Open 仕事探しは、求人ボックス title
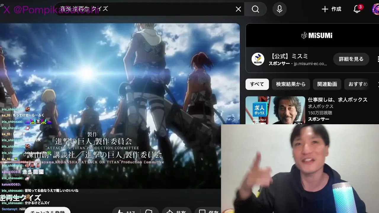Image resolution: width=379 pixels, height=213 pixels. coord(338,100)
